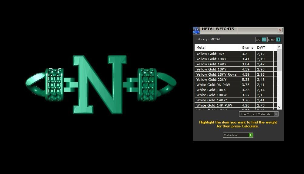
Task: Click the 5.33 grams value
Action: [246, 80]
